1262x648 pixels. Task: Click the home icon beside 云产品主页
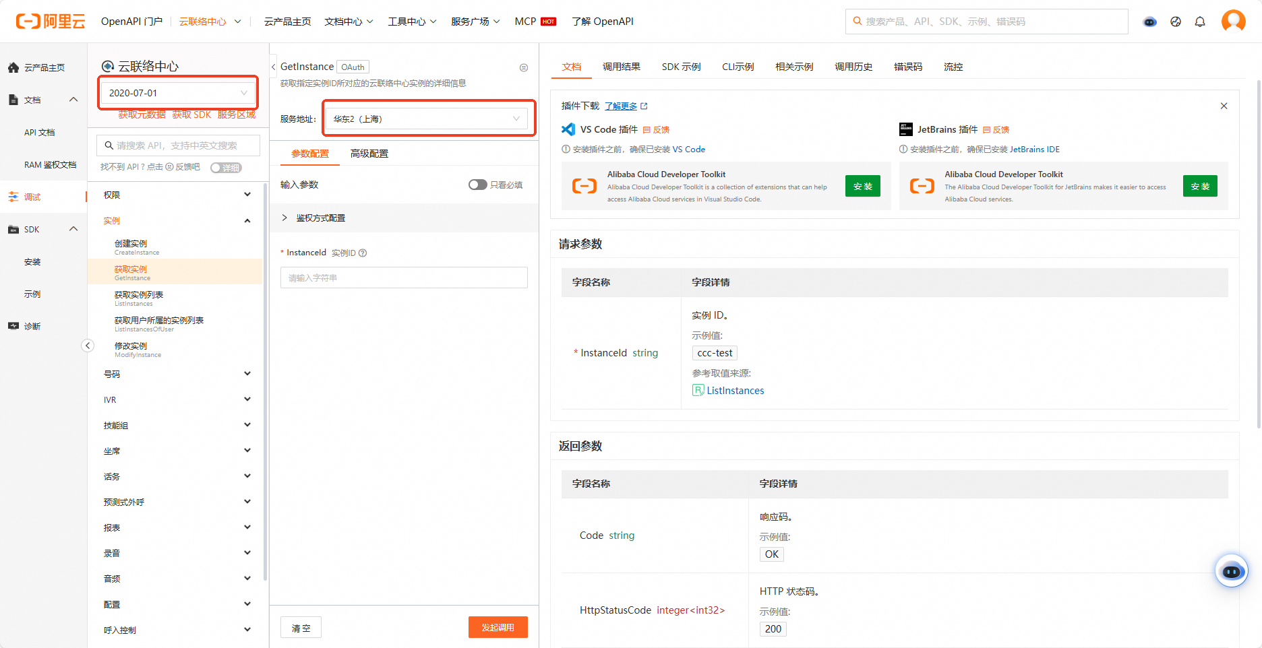pos(13,67)
